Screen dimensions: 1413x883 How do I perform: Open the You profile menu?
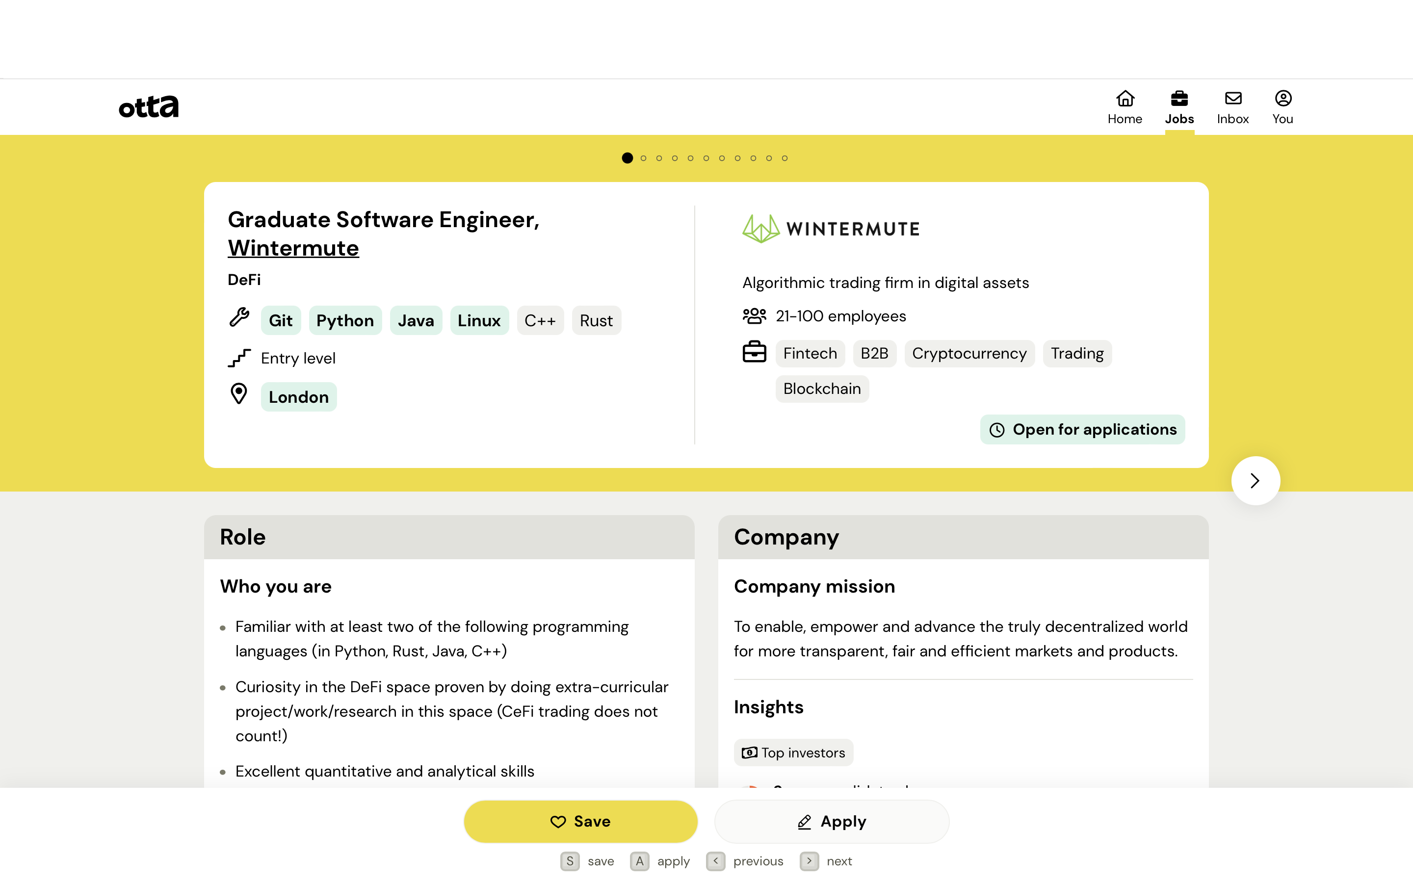point(1283,107)
